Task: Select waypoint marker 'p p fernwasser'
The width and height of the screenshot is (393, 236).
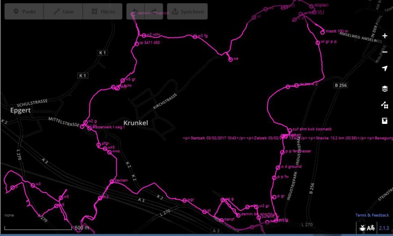Action: coord(282,152)
